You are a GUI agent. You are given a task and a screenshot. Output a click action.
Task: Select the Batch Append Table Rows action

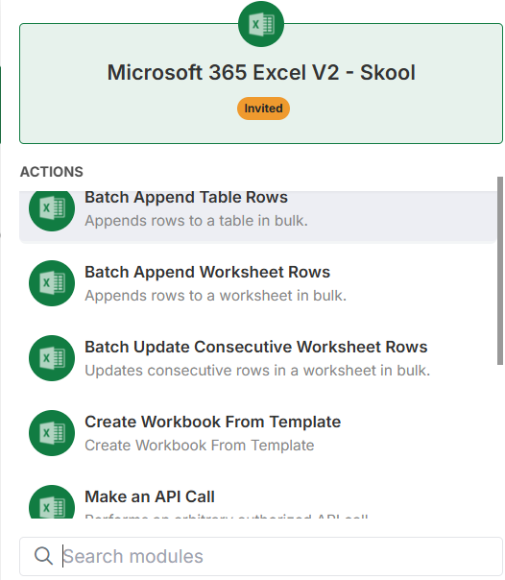[x=257, y=216]
